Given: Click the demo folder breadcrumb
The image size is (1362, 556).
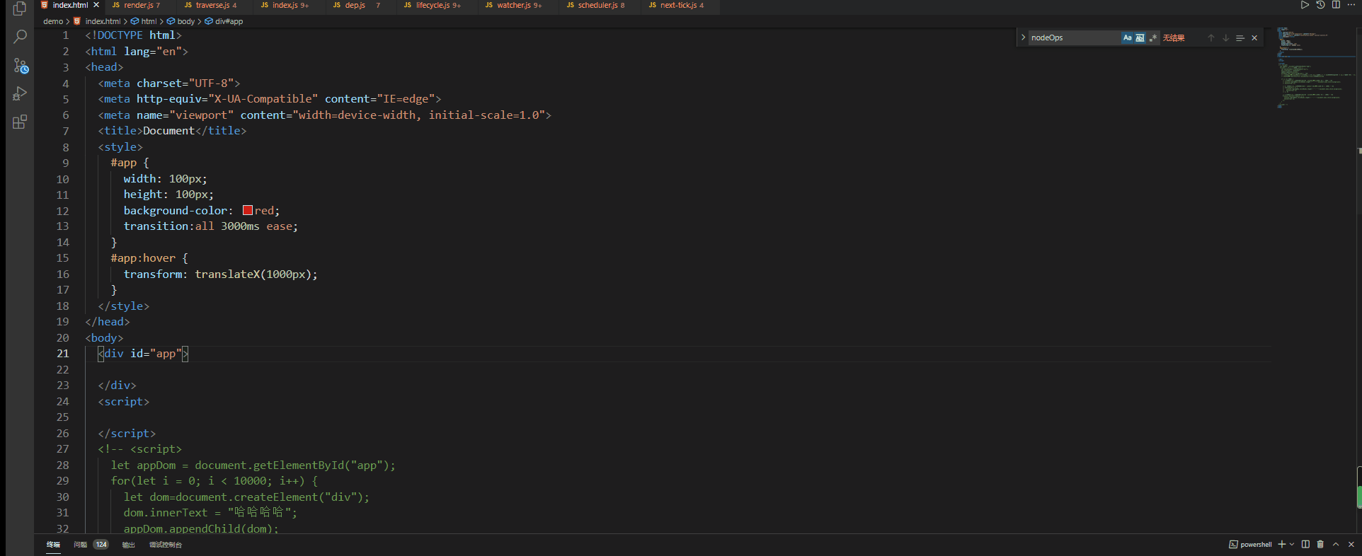Looking at the screenshot, I should pos(53,21).
